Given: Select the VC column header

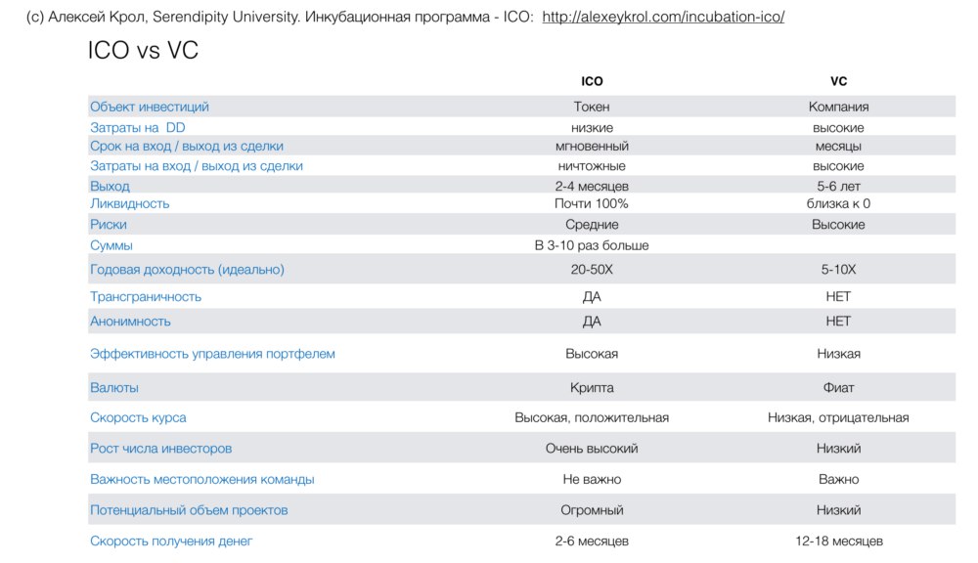Looking at the screenshot, I should tap(838, 82).
